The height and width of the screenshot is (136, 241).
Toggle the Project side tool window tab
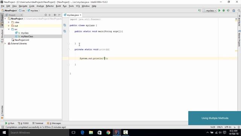tap(2, 20)
